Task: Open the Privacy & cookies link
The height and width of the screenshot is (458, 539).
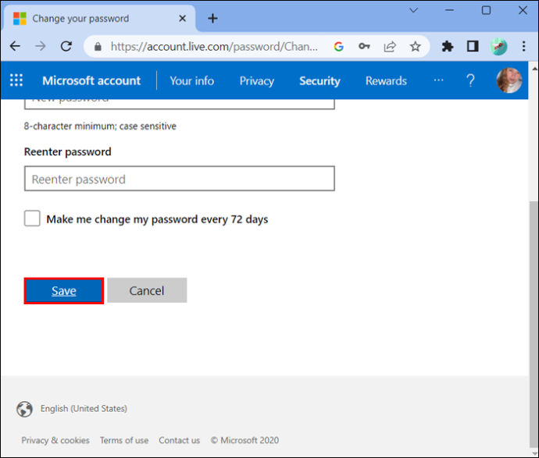Action: pos(55,440)
